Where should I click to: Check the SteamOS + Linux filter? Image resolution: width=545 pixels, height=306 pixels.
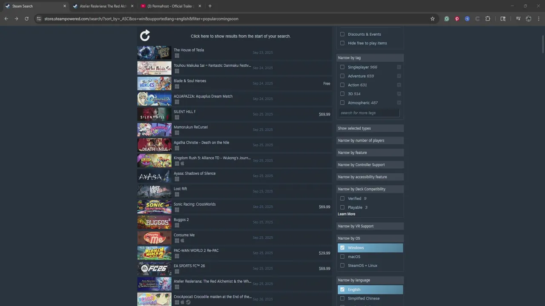click(342, 266)
